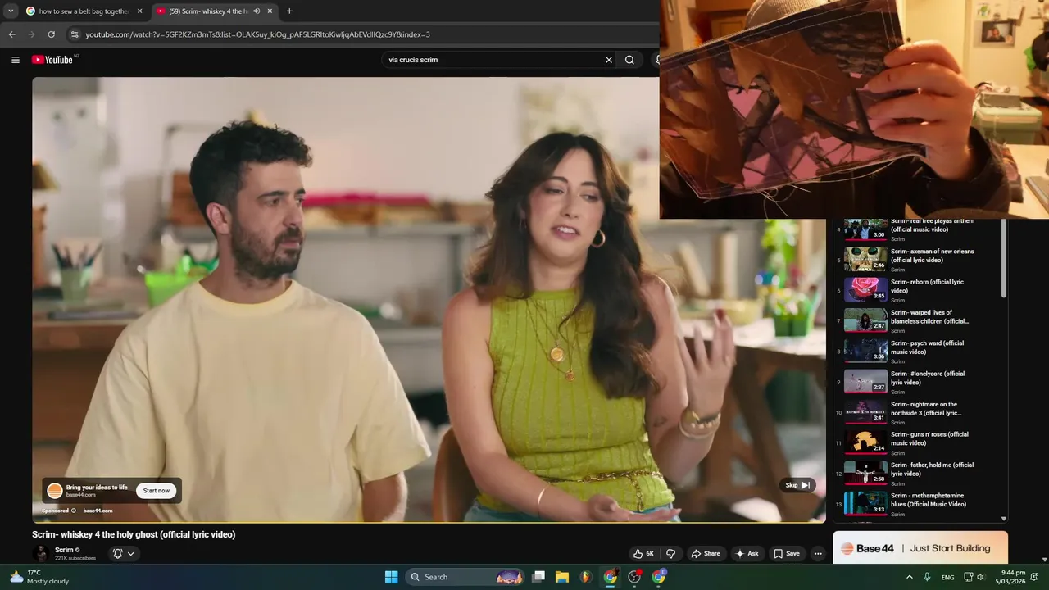Image resolution: width=1049 pixels, height=590 pixels.
Task: Open File Explorer from taskbar
Action: coord(562,577)
